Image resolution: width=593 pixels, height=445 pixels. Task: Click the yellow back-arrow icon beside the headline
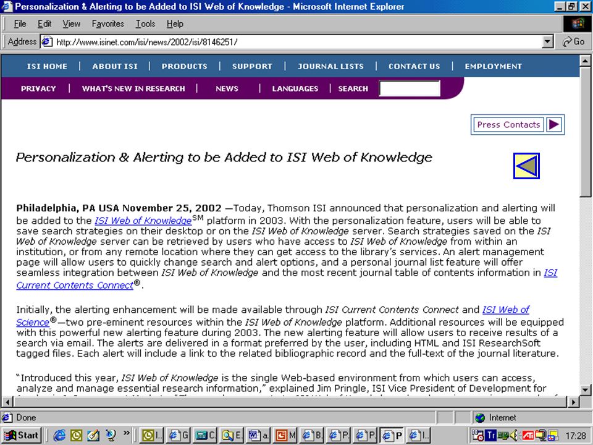click(x=526, y=166)
